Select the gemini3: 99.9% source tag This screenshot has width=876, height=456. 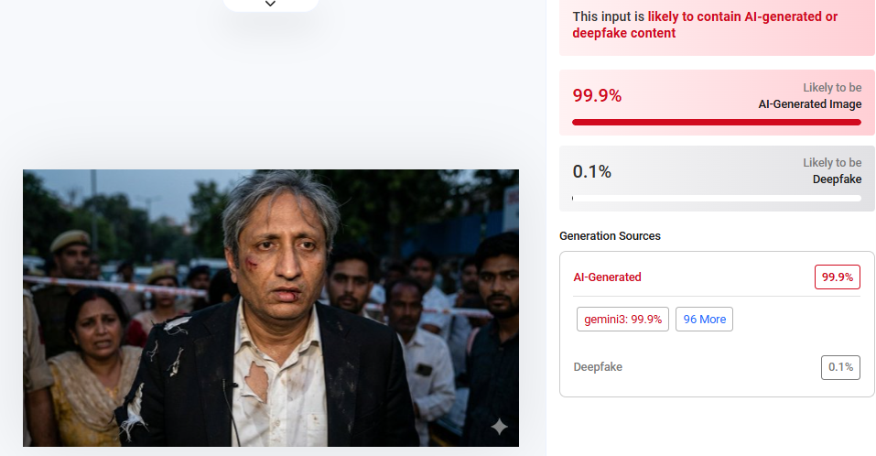[622, 319]
